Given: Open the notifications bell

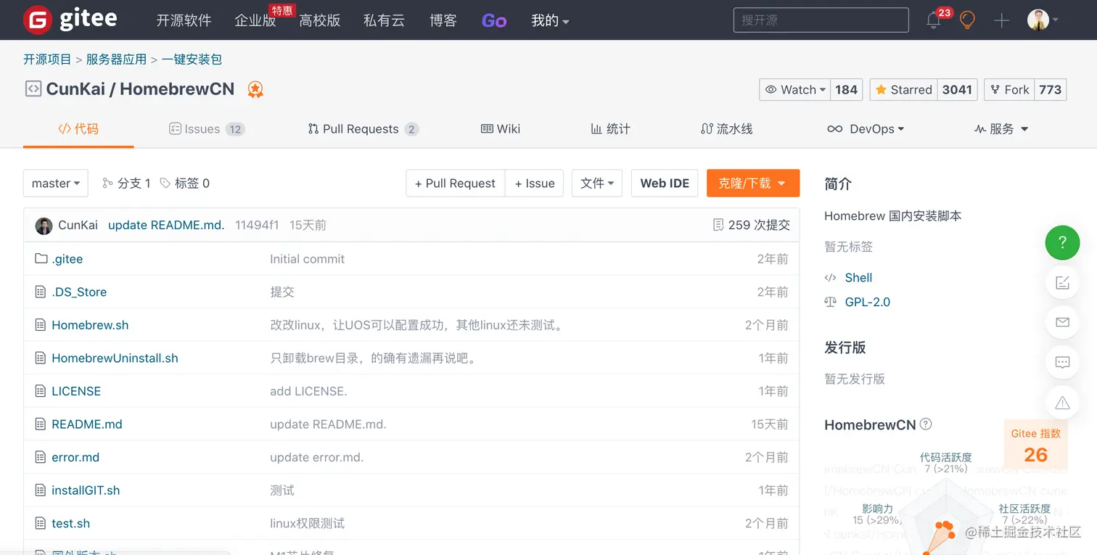Looking at the screenshot, I should pos(934,20).
